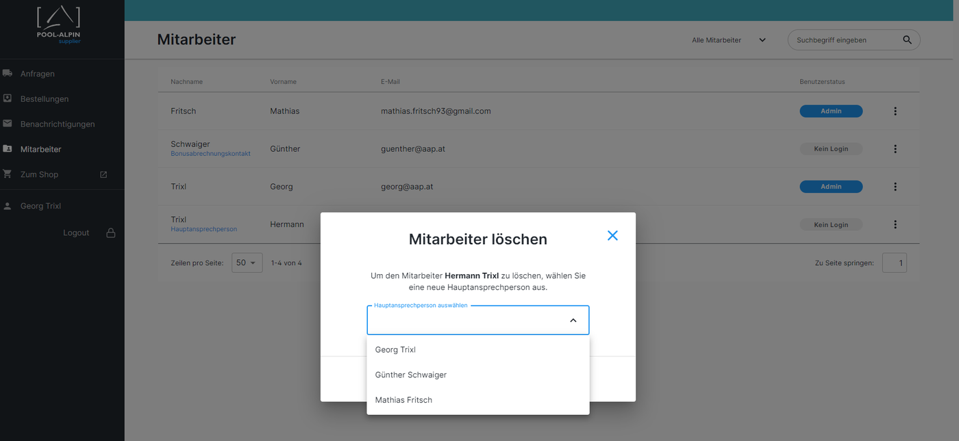Open the three-dot menu for Hermann Trixl

click(895, 224)
